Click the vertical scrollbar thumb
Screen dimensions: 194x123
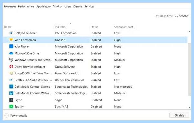(x=189, y=69)
